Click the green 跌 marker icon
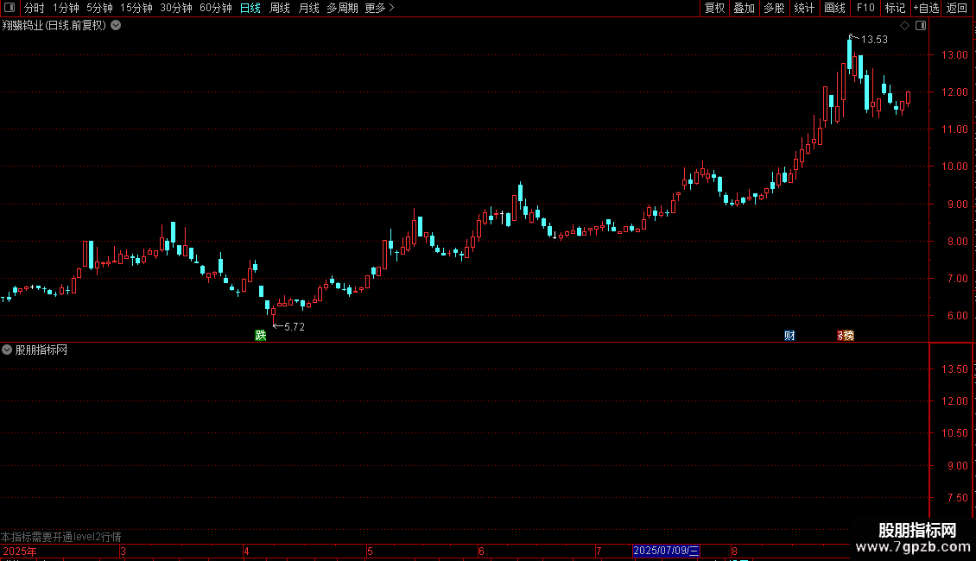The width and height of the screenshot is (976, 561). (x=261, y=335)
